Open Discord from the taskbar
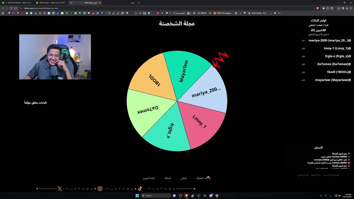 tap(211, 196)
